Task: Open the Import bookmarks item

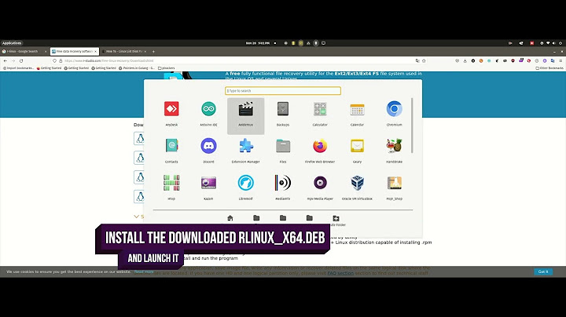Action: click(x=18, y=68)
